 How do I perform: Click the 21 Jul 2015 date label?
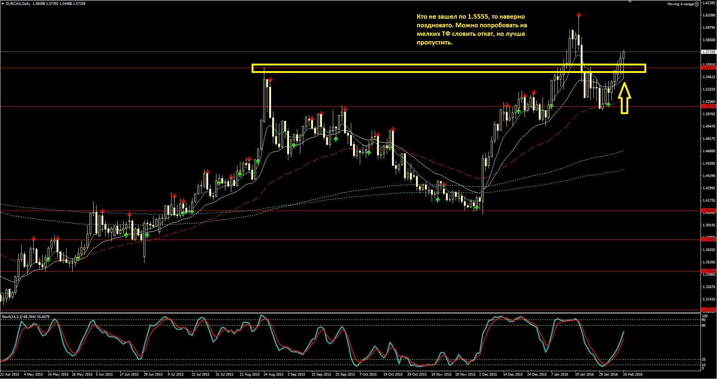click(x=201, y=374)
